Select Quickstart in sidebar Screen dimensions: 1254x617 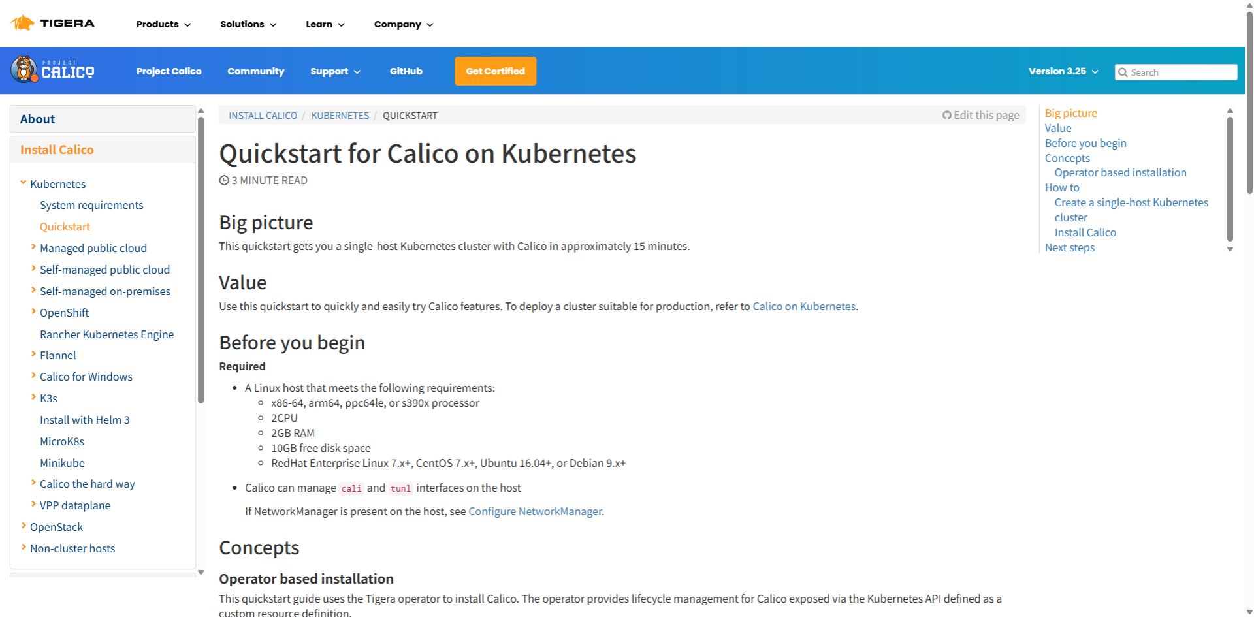click(65, 227)
